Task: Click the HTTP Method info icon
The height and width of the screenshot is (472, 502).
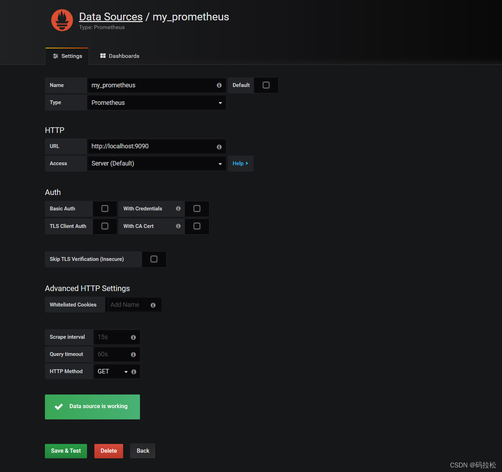Action: (x=134, y=372)
